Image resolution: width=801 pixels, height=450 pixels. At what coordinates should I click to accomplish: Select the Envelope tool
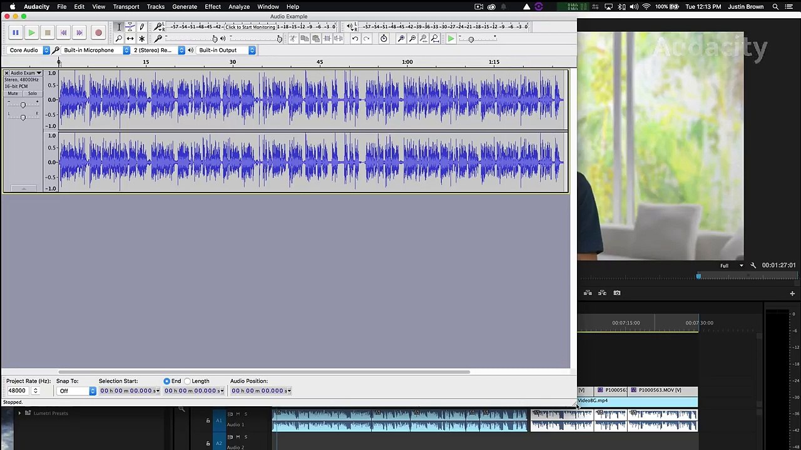[x=130, y=27]
